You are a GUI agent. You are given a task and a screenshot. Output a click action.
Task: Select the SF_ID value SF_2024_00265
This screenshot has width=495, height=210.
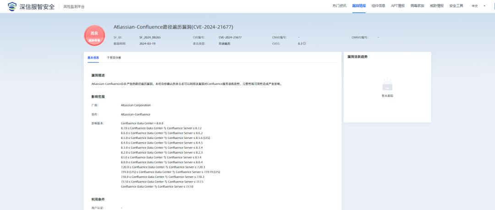(150, 37)
